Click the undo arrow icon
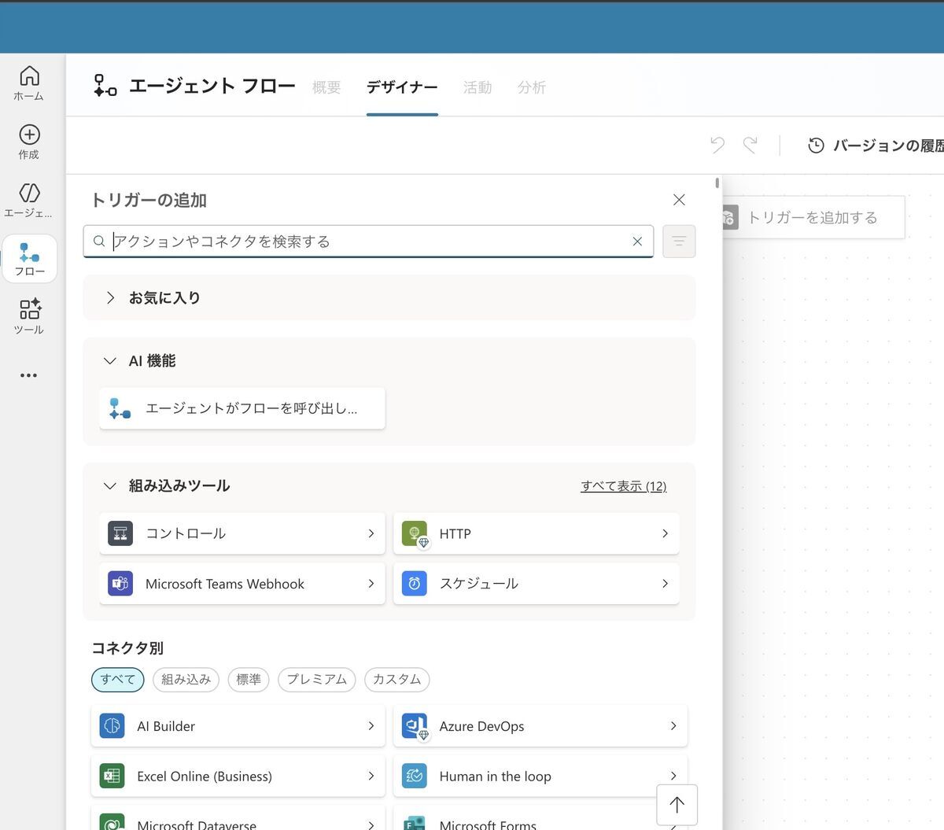The width and height of the screenshot is (944, 830). [x=717, y=145]
